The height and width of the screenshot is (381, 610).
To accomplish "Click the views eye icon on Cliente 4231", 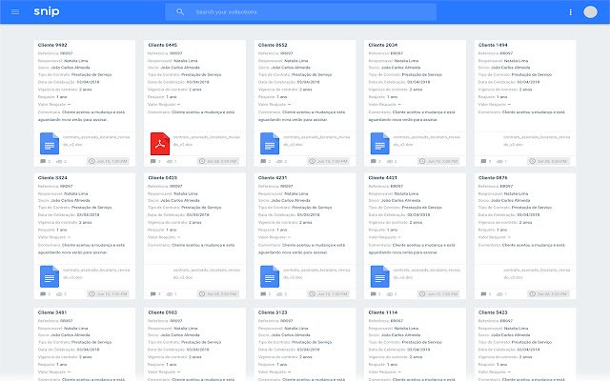I will coord(279,294).
